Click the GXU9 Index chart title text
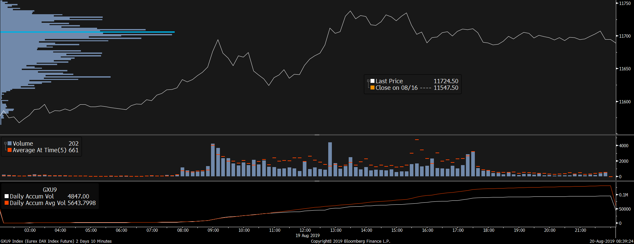The height and width of the screenshot is (244, 634). [x=56, y=241]
